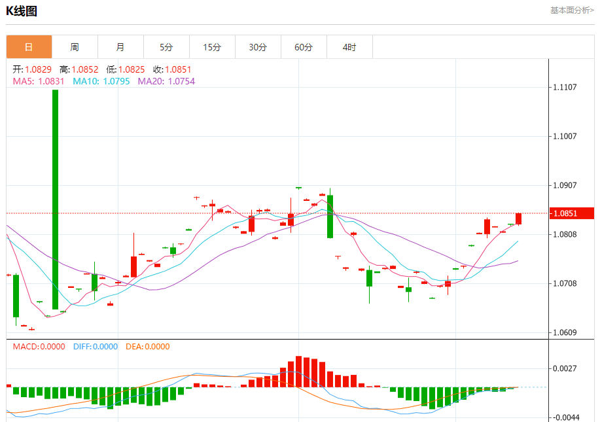Viewport: 600px width, 422px height.
Task: Click the 低: 1.0825 low price
Action: pyautogui.click(x=126, y=69)
